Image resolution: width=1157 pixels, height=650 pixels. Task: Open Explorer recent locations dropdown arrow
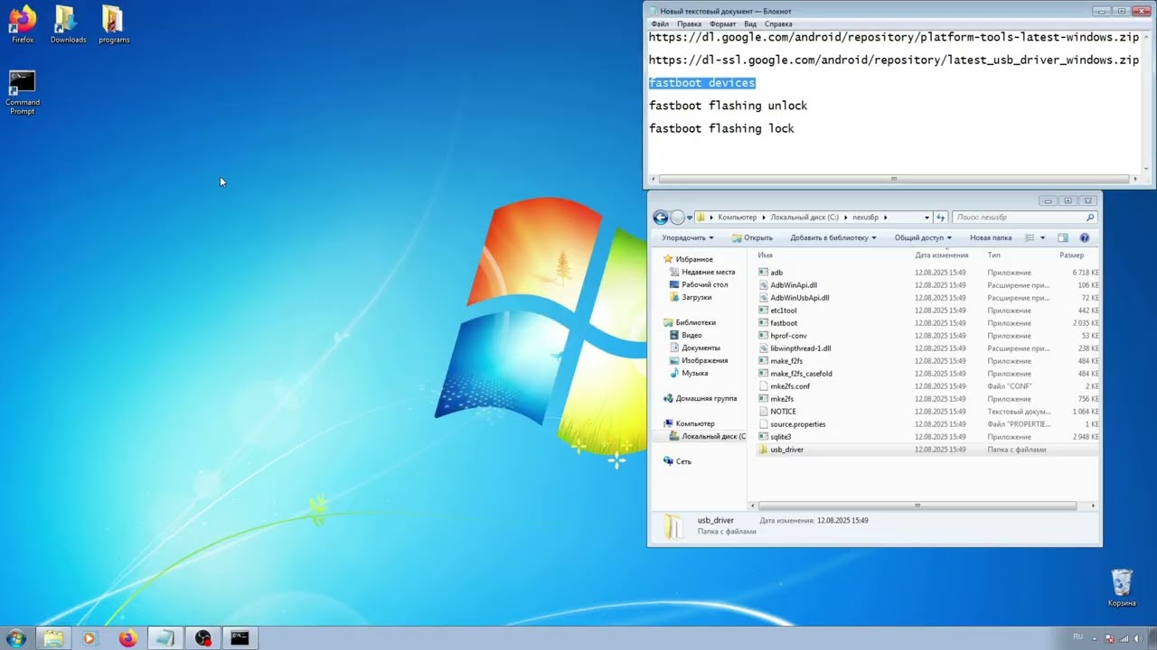[690, 218]
